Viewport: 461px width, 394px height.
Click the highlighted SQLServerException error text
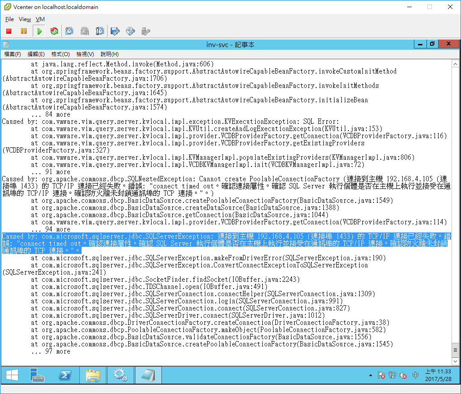[x=226, y=244]
